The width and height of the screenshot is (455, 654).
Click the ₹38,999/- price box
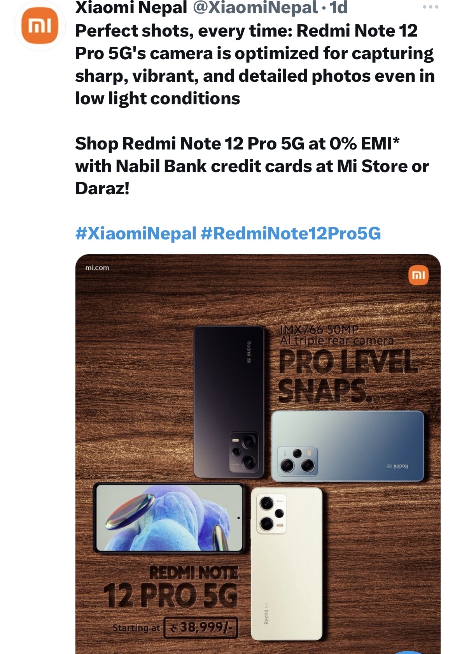[201, 628]
